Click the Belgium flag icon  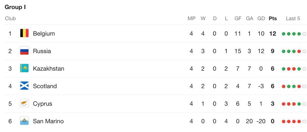24,33
